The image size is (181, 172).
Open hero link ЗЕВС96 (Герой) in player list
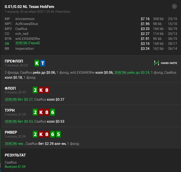pyautogui.click(x=27, y=43)
